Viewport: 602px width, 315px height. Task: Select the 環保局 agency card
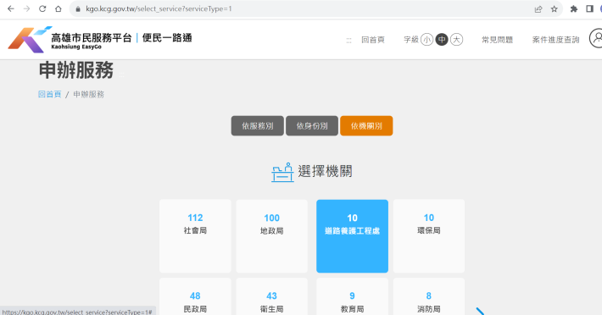[x=429, y=236]
